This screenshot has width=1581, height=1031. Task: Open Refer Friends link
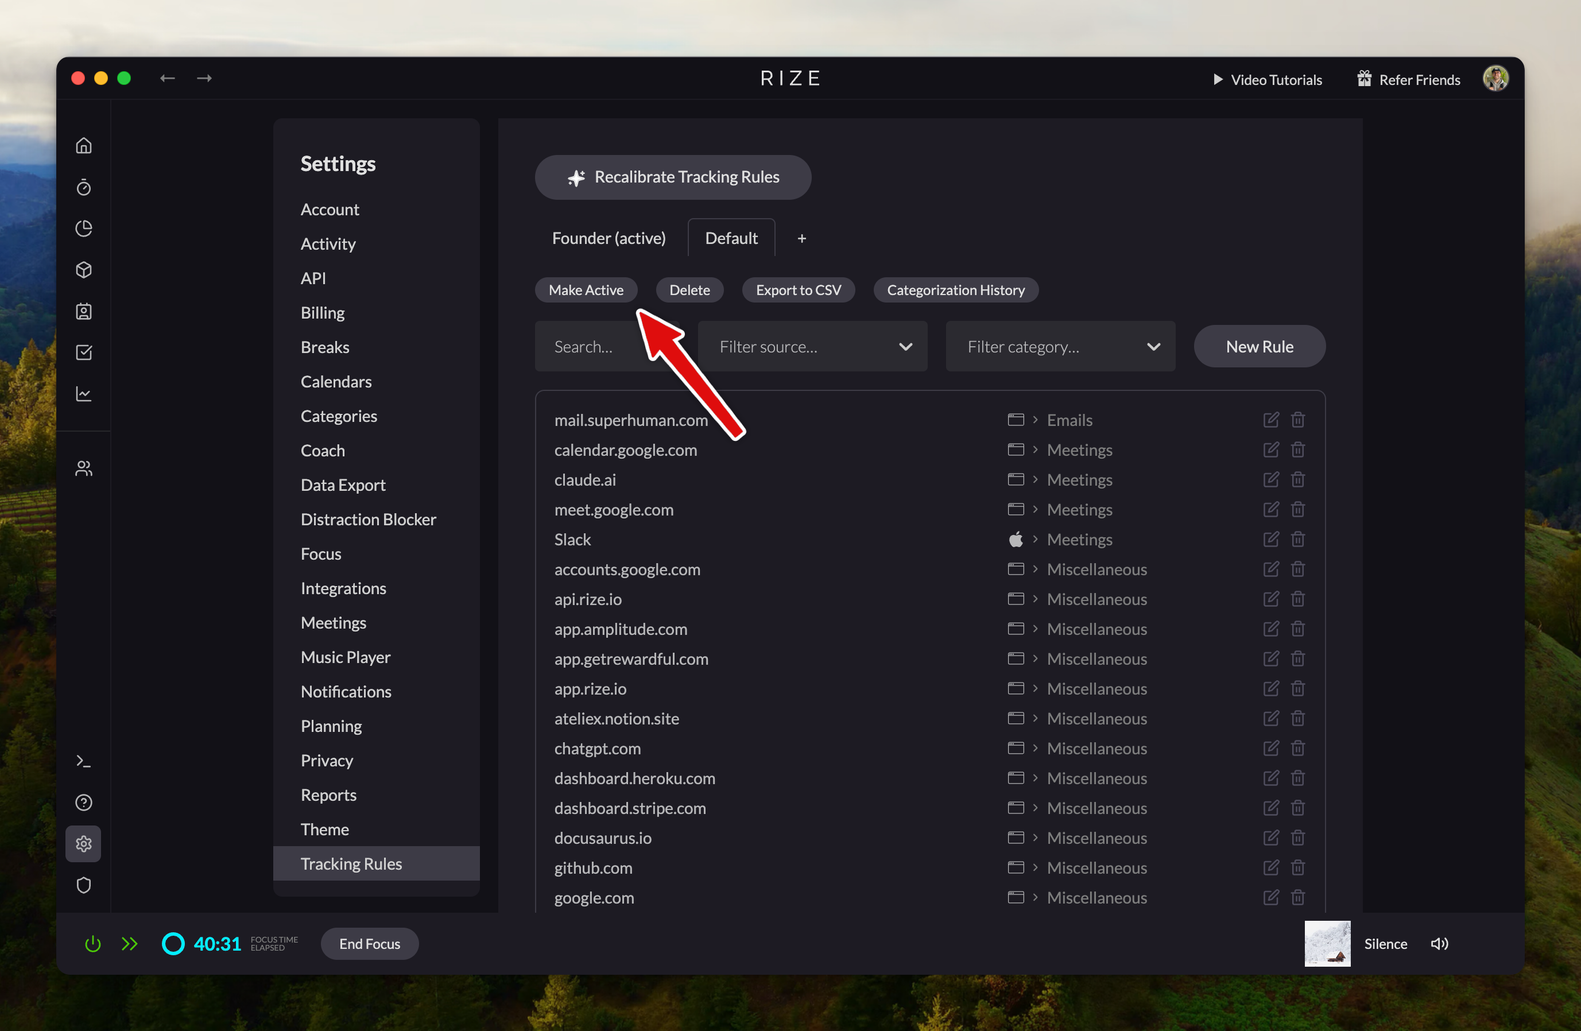[x=1409, y=80]
